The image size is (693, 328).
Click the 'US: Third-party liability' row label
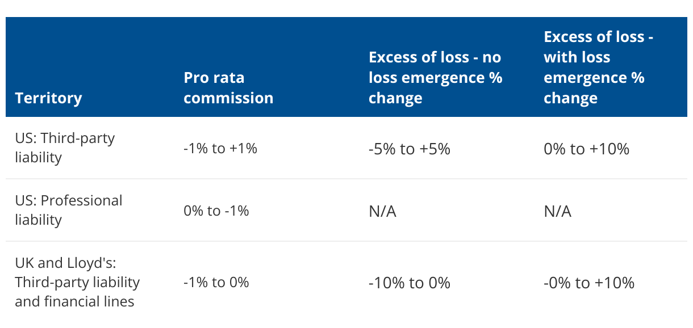coord(65,148)
